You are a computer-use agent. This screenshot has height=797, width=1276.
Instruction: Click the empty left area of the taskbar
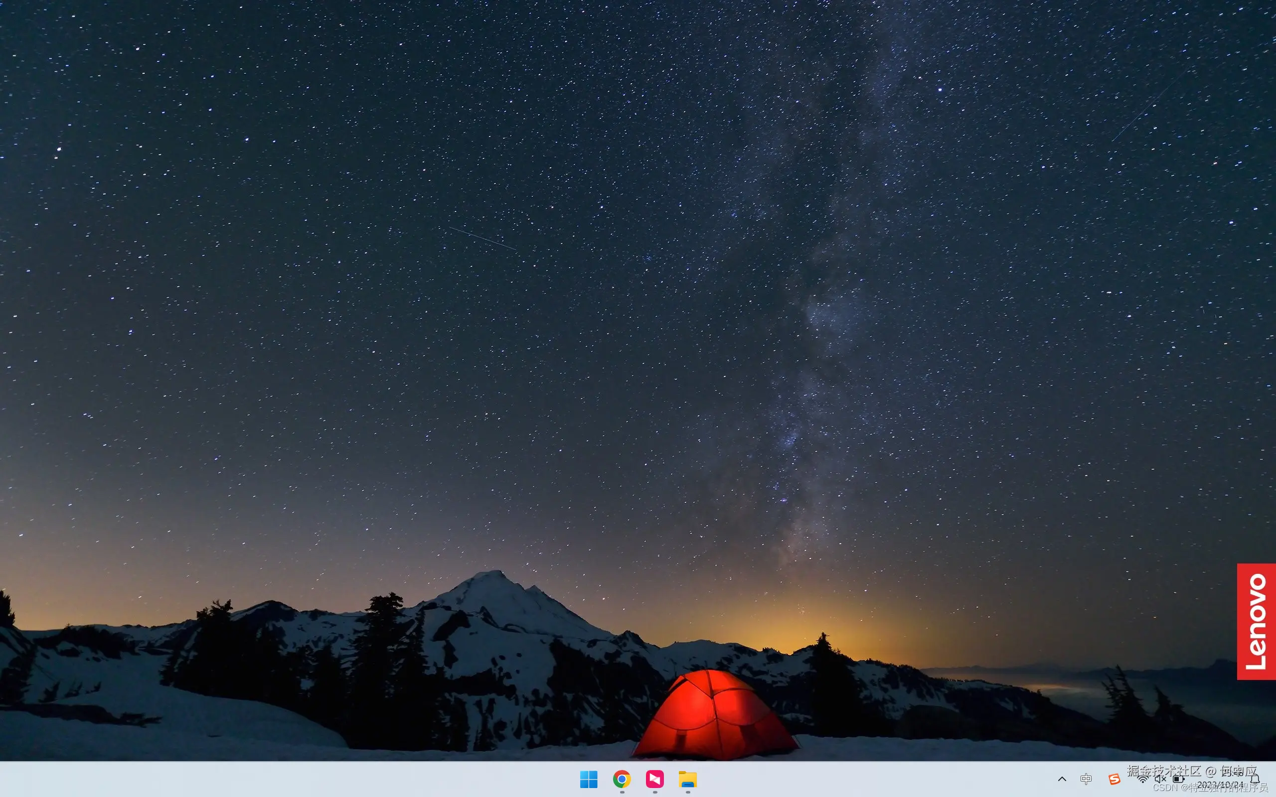click(x=264, y=779)
